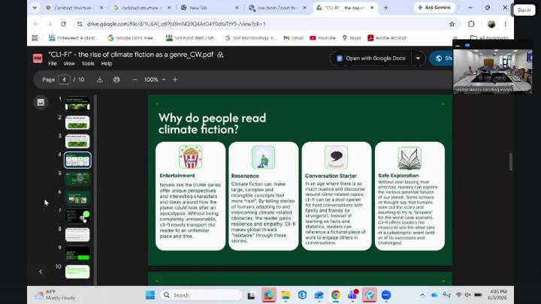Open the Soil Microbiology bookmark
The height and width of the screenshot is (304, 541).
click(251, 38)
